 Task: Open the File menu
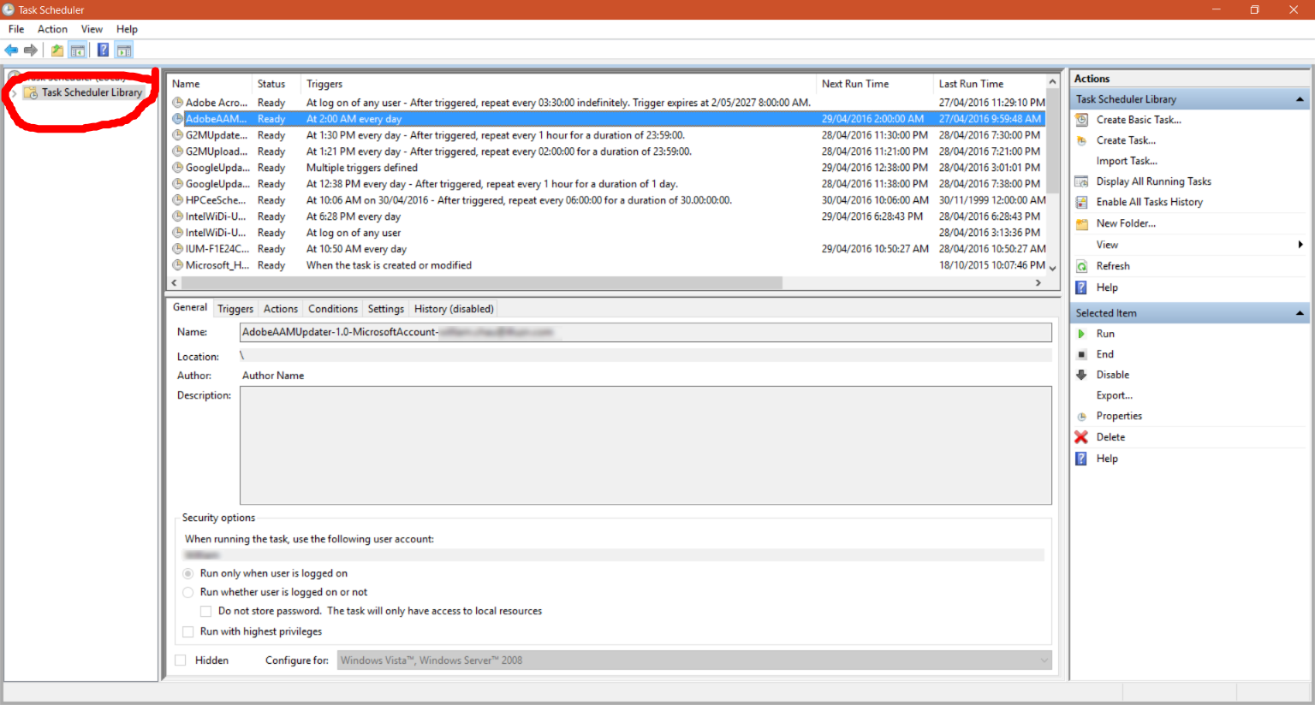point(16,29)
